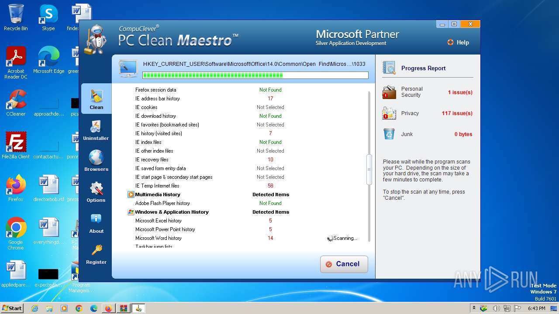Click the scanning monitor icon beside registry path
The height and width of the screenshot is (314, 559).
pos(128,68)
